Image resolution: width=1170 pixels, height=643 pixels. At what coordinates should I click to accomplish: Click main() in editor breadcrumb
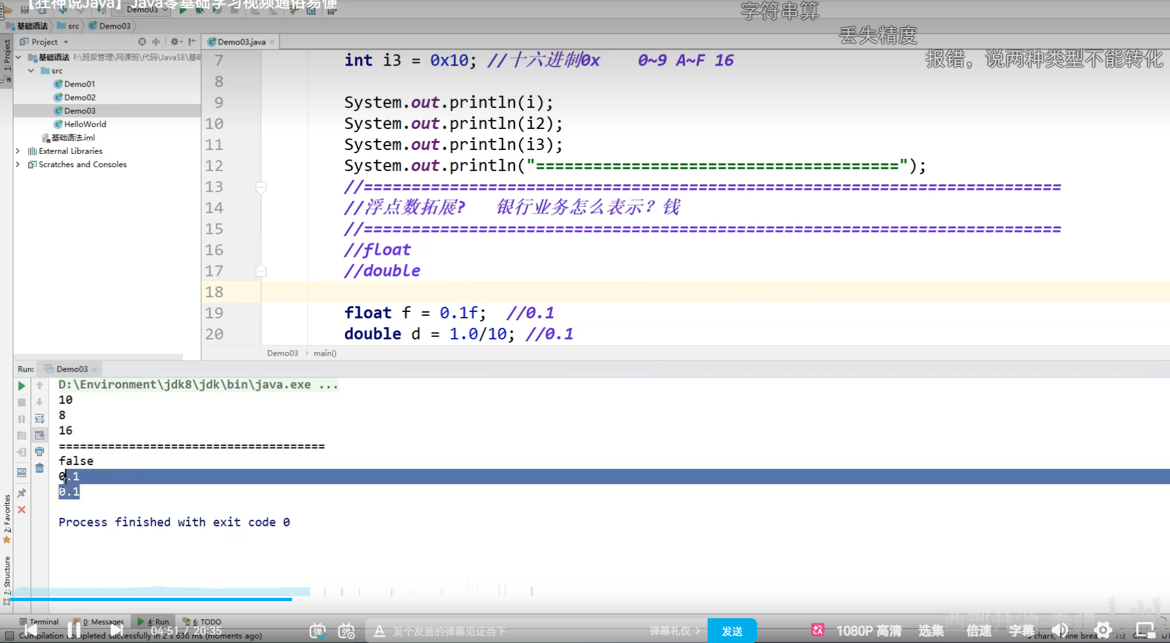click(325, 353)
